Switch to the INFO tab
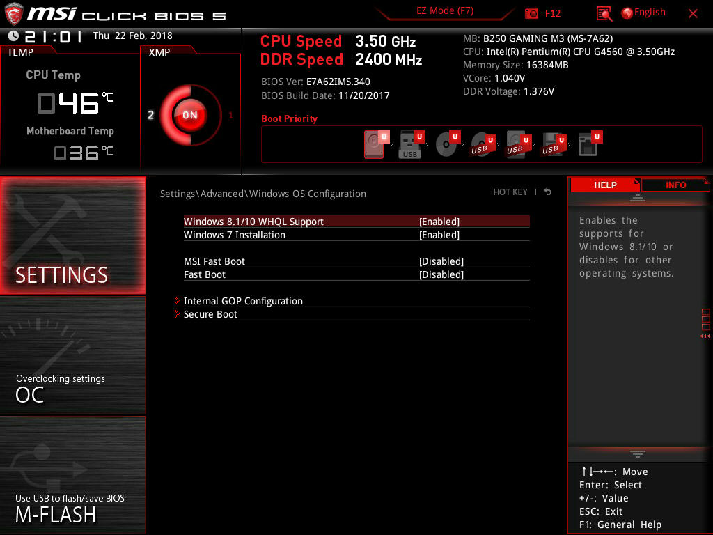 click(675, 185)
